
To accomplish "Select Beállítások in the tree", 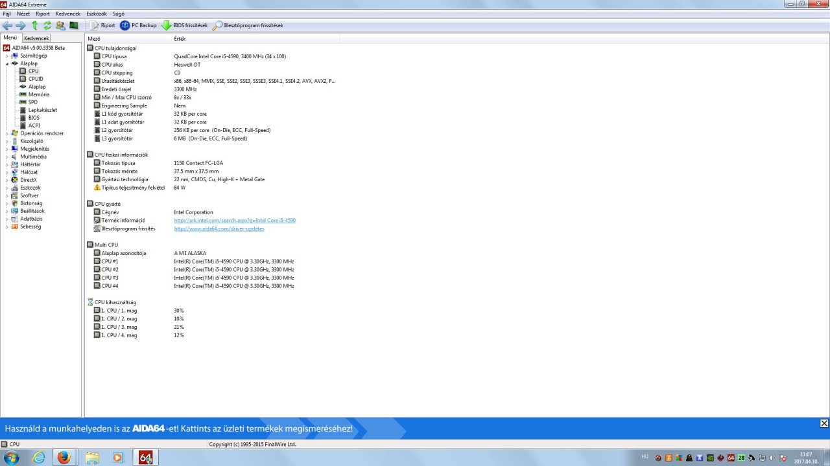I will tap(32, 211).
